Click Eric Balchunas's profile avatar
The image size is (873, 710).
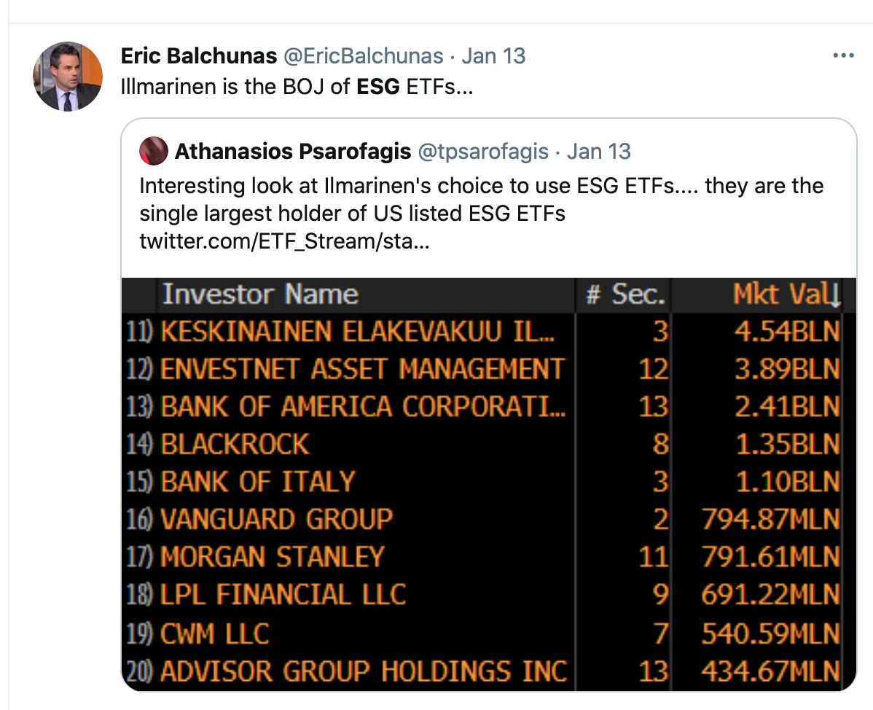(68, 77)
